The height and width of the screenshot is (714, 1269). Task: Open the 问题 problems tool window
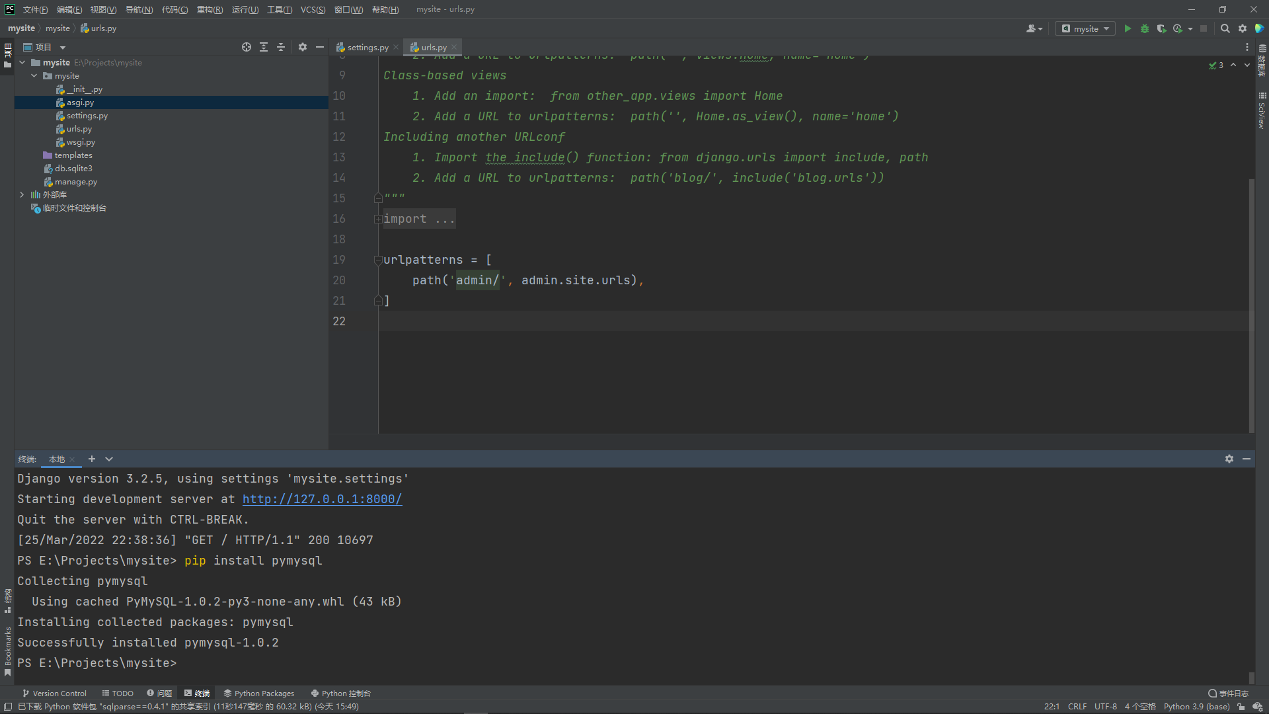(159, 694)
